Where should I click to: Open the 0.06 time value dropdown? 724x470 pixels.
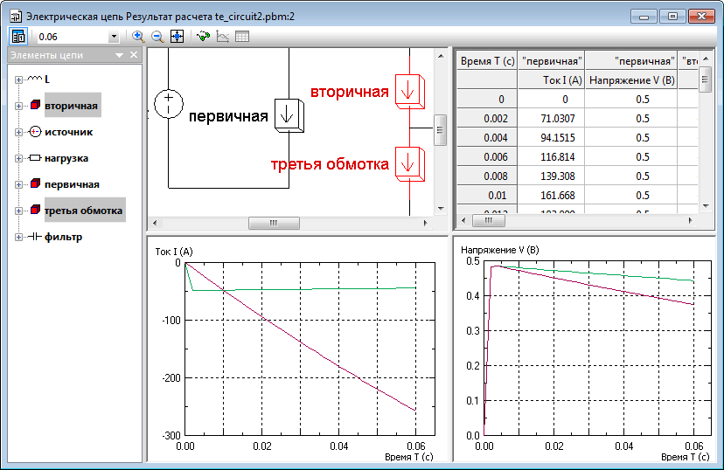(x=114, y=37)
